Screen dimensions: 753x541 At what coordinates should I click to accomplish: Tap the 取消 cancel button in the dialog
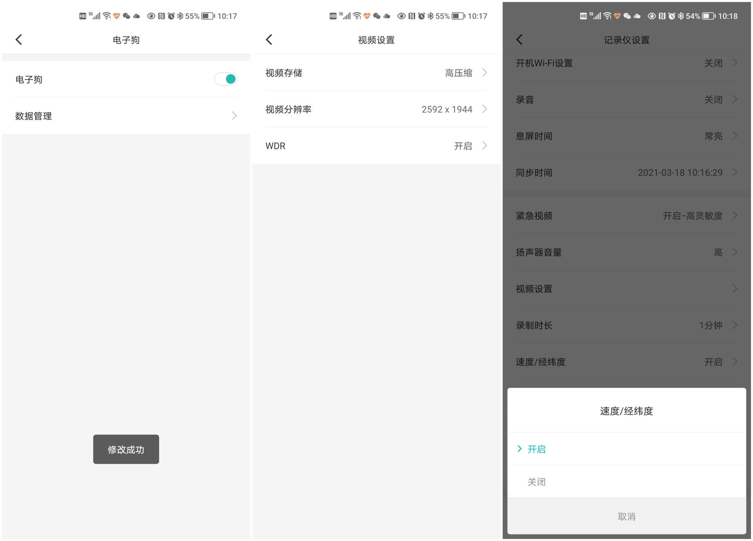tap(626, 516)
